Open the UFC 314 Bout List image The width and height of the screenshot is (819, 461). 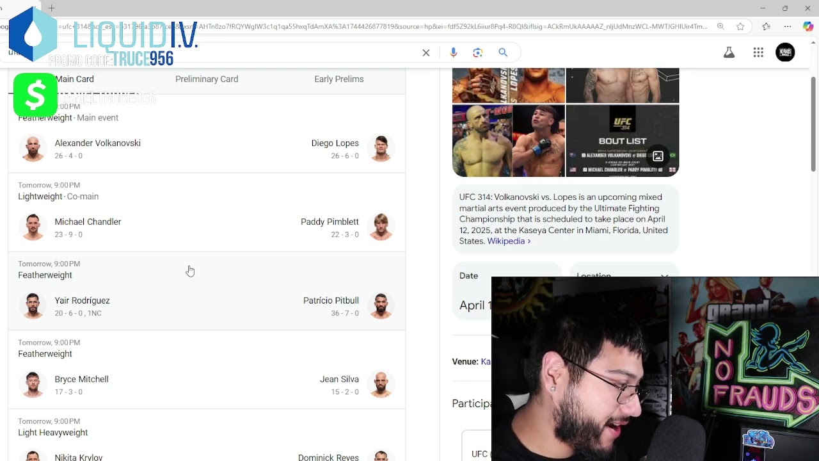click(623, 141)
